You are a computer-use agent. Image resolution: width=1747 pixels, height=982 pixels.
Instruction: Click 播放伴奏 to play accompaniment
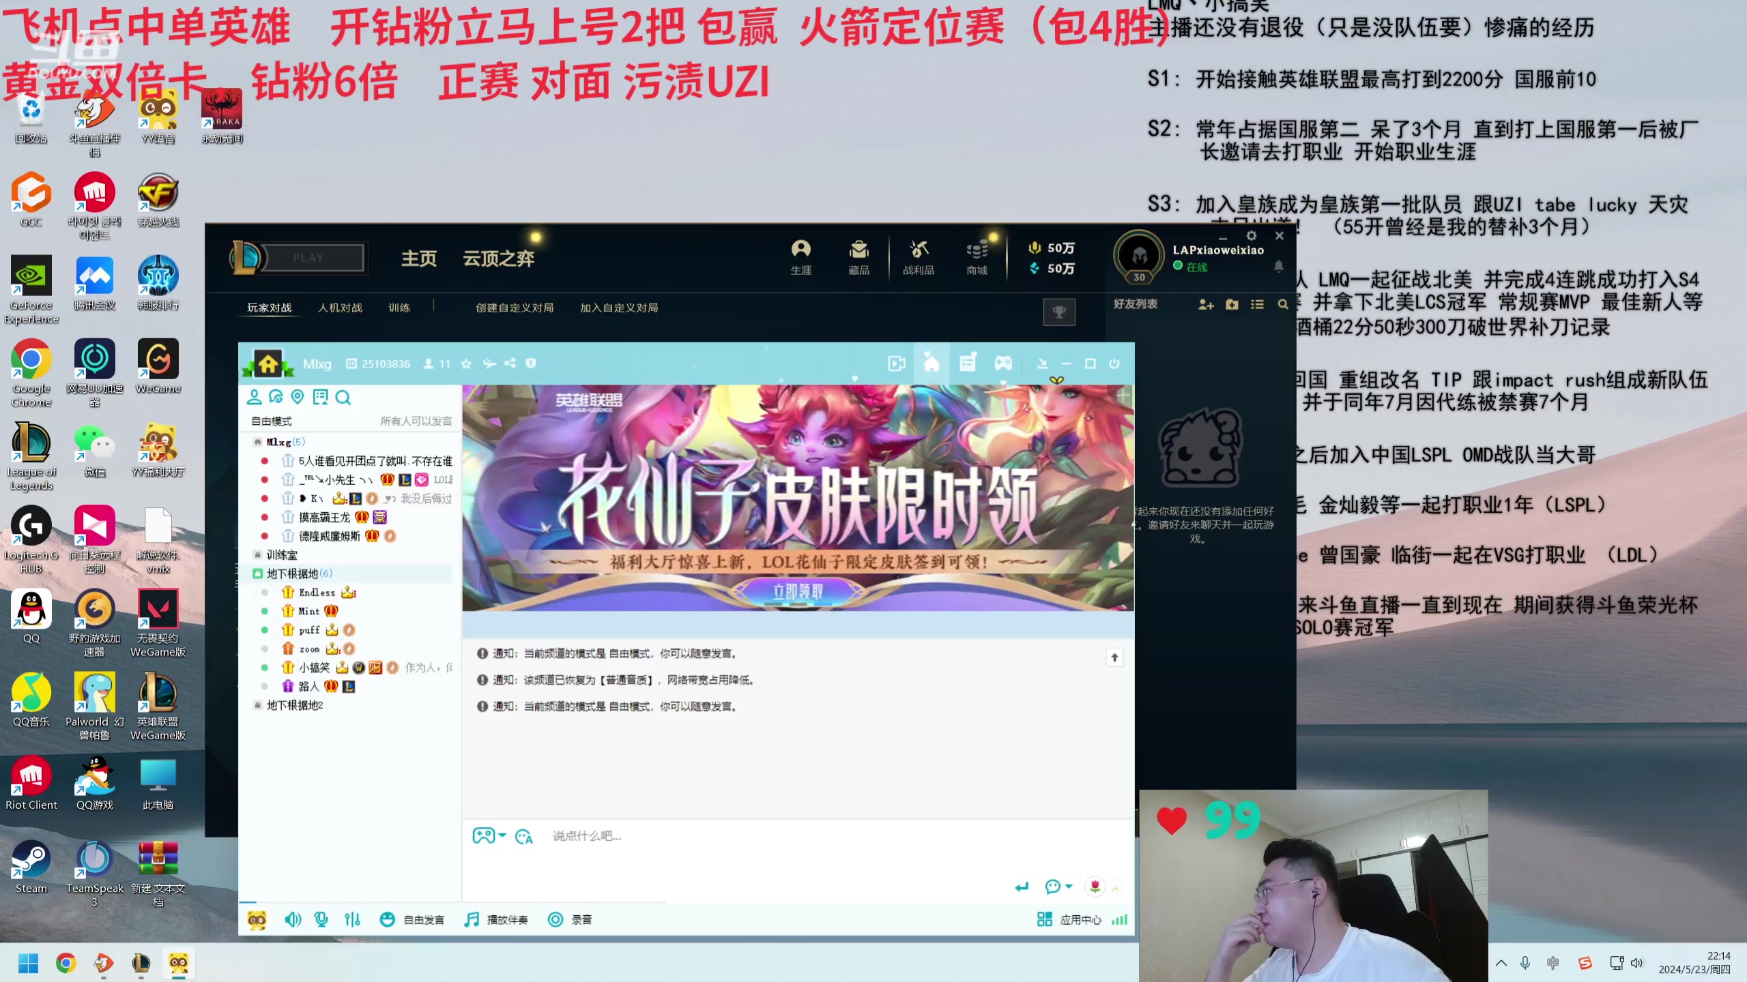click(x=496, y=919)
